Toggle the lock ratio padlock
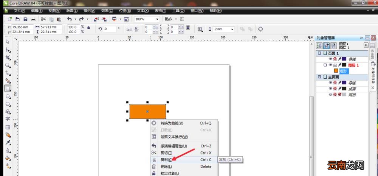This screenshot has height=176, width=378. [89, 28]
